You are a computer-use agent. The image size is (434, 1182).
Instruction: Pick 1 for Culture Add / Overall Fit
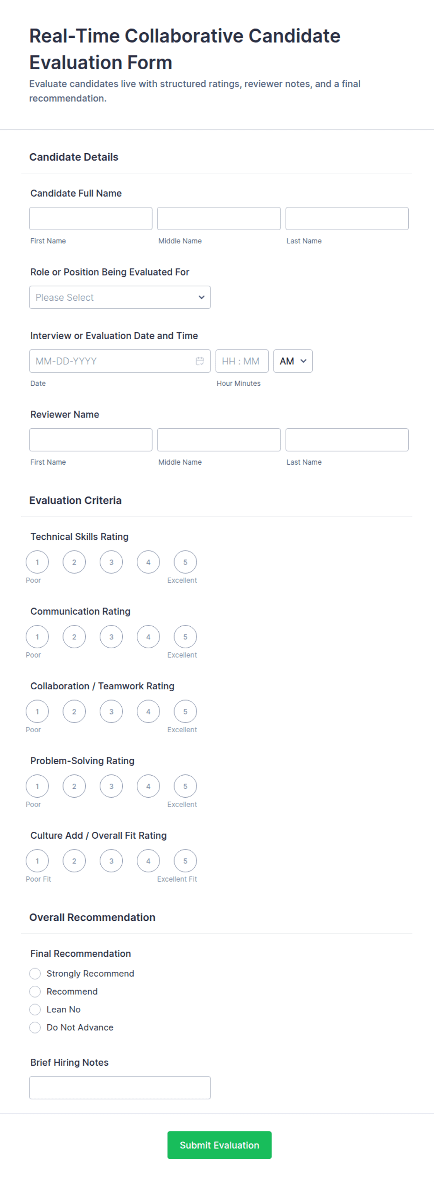tap(37, 861)
